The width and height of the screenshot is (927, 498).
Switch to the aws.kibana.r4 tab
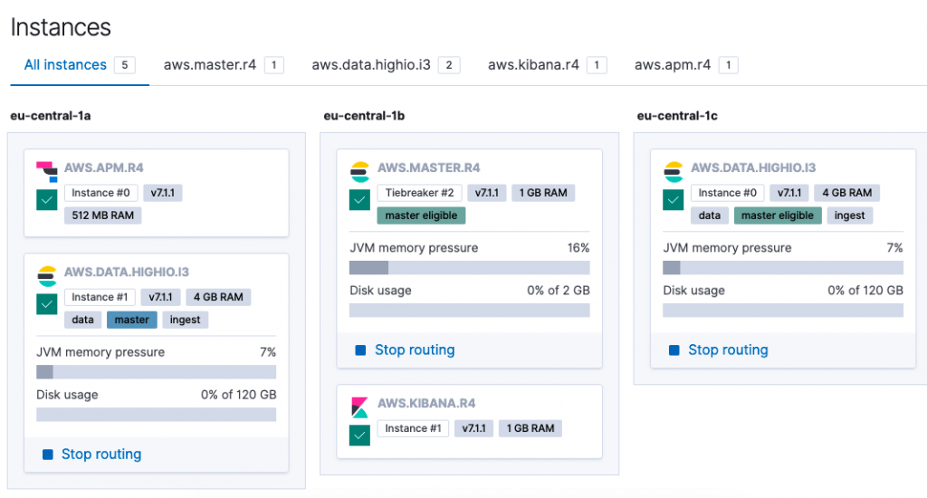coord(547,65)
